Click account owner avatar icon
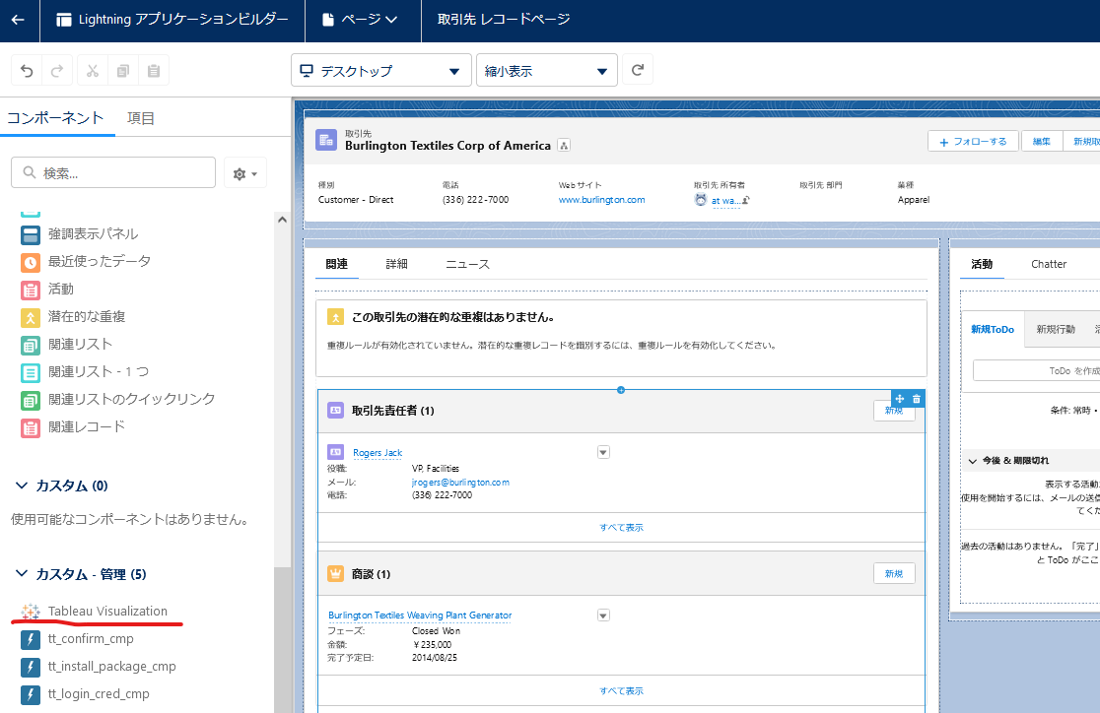The width and height of the screenshot is (1100, 713). (x=700, y=200)
